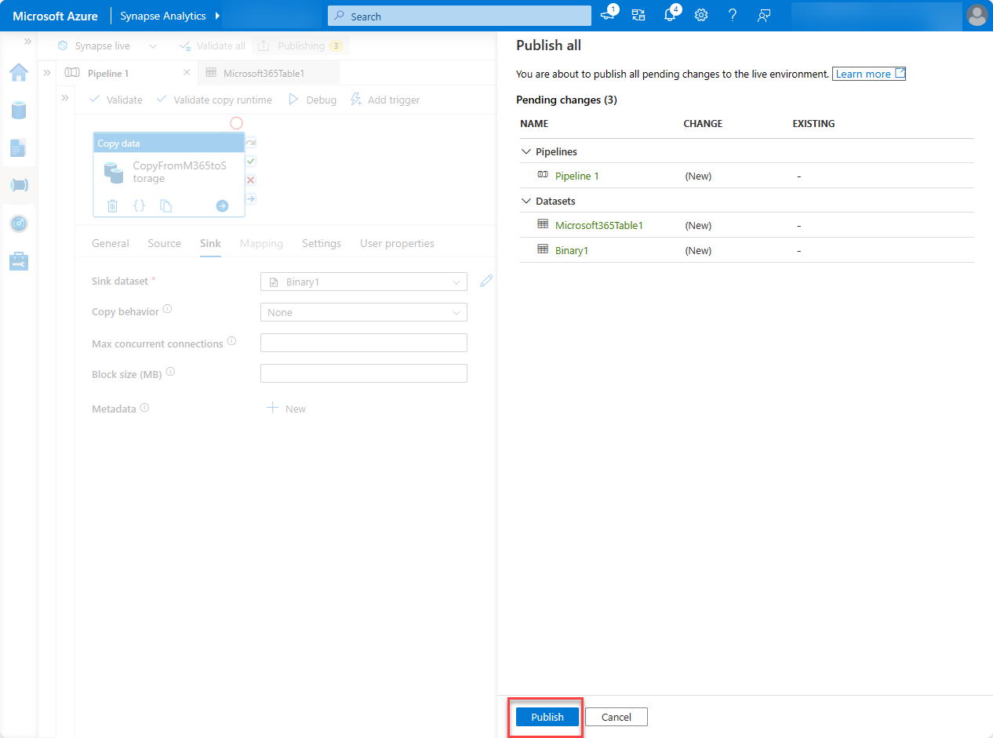Collapse the Datasets group in pending changes
Image resolution: width=993 pixels, height=738 pixels.
[526, 201]
